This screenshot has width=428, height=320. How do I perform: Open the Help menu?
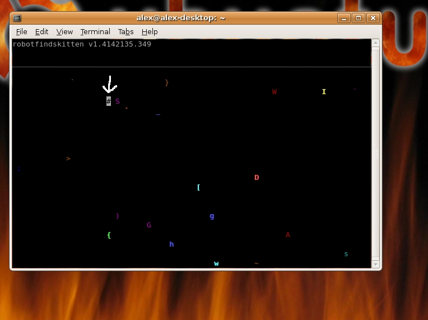coord(150,32)
